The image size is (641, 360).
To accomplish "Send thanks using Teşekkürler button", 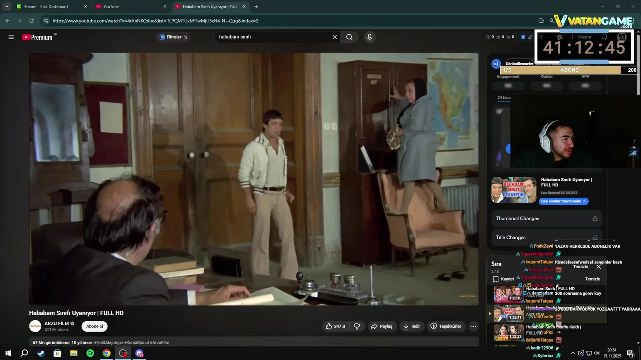I will coord(446,326).
